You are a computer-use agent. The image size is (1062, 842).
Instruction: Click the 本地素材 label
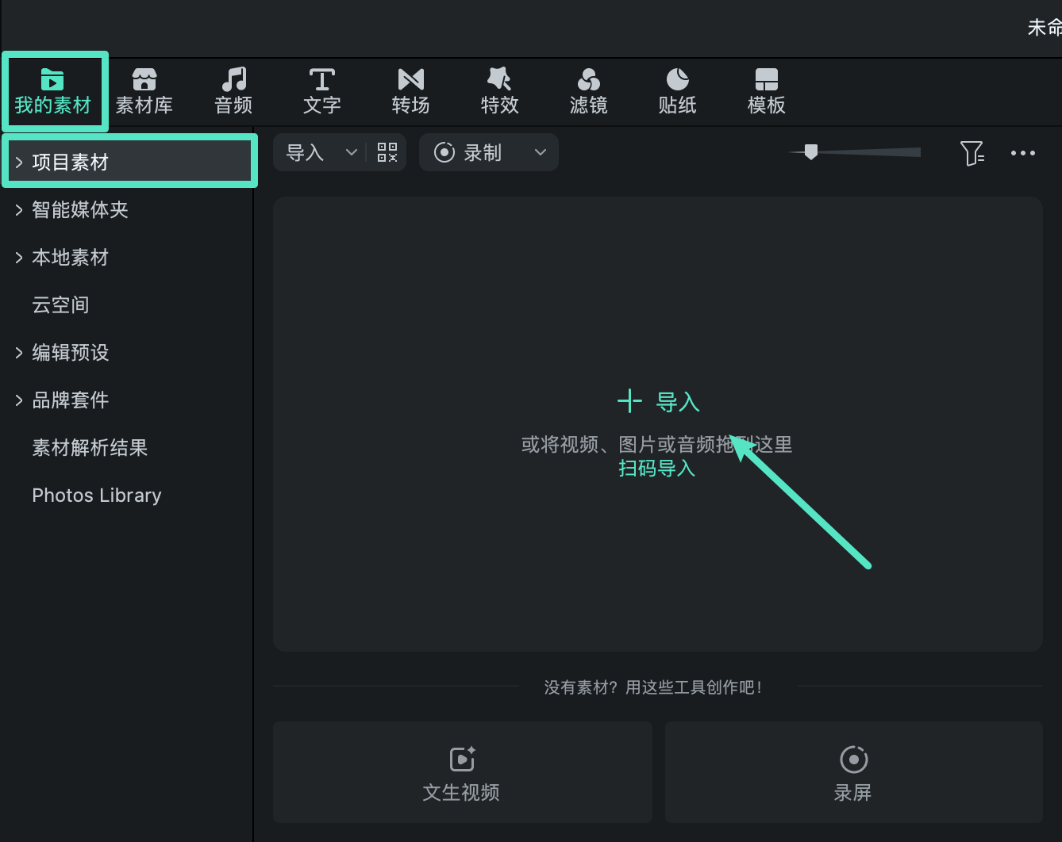[70, 258]
